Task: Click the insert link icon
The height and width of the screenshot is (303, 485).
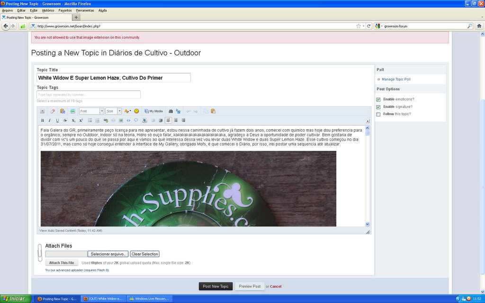Action: pos(106,120)
